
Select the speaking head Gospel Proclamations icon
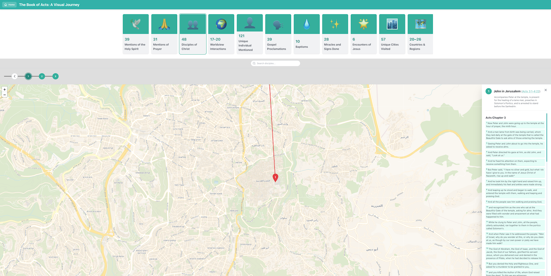[x=278, y=24]
